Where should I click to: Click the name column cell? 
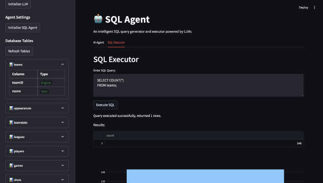[23, 91]
